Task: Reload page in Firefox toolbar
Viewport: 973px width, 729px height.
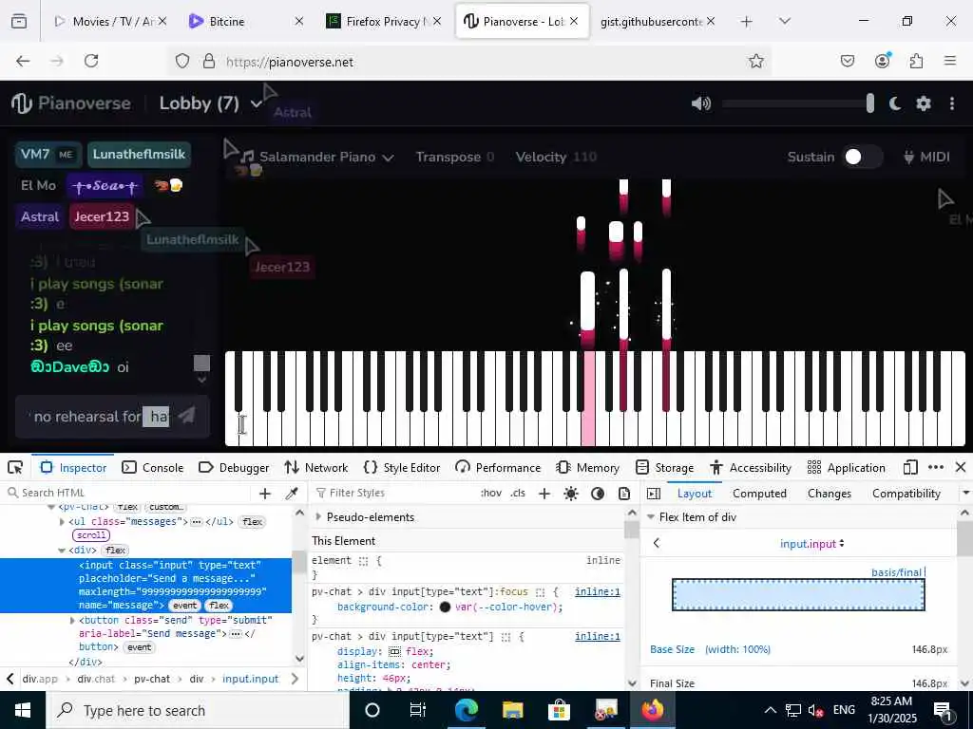Action: click(x=91, y=61)
